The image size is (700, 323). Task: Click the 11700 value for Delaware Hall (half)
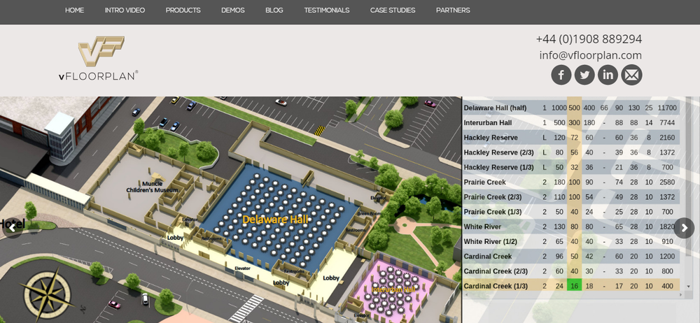(x=667, y=108)
